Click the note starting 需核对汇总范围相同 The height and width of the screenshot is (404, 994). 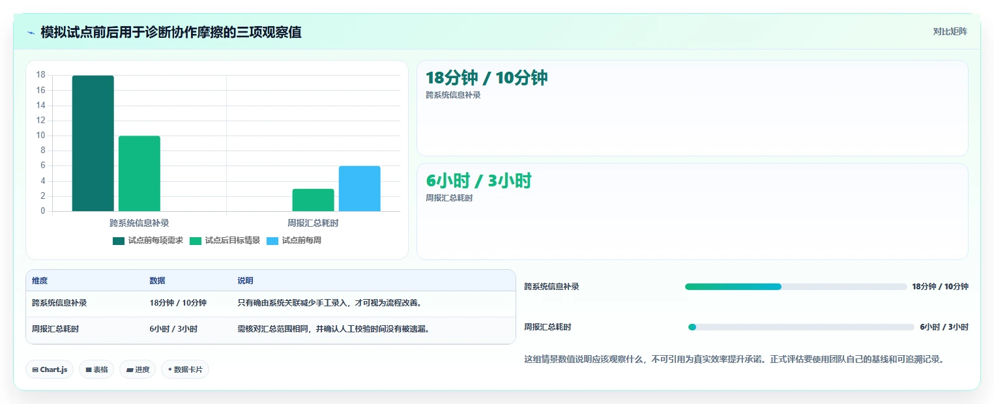point(333,329)
